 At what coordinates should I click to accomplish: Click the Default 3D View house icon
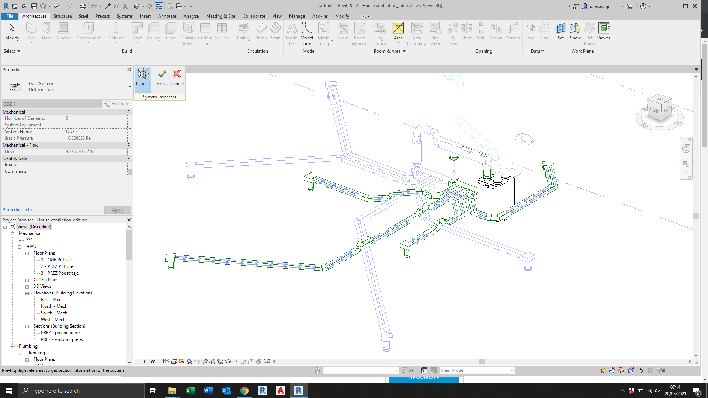[136, 6]
